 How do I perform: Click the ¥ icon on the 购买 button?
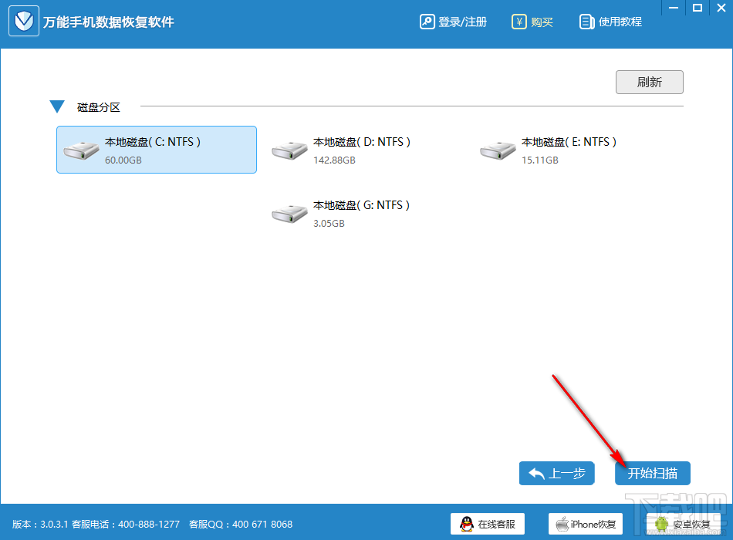519,22
